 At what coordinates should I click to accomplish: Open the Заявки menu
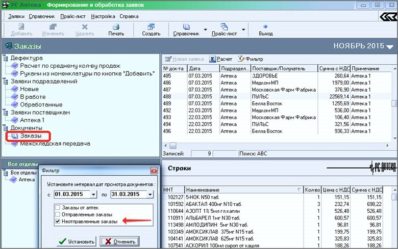[17, 16]
